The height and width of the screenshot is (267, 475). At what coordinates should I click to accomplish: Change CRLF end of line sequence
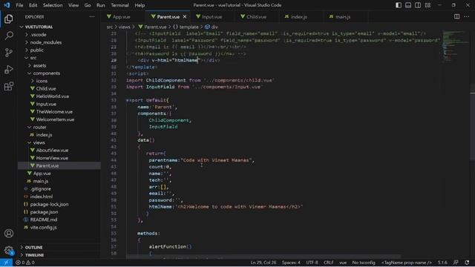tap(328, 263)
